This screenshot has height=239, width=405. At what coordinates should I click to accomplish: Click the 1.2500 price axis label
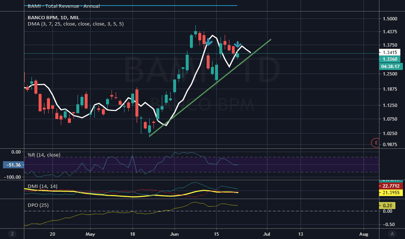pyautogui.click(x=390, y=74)
